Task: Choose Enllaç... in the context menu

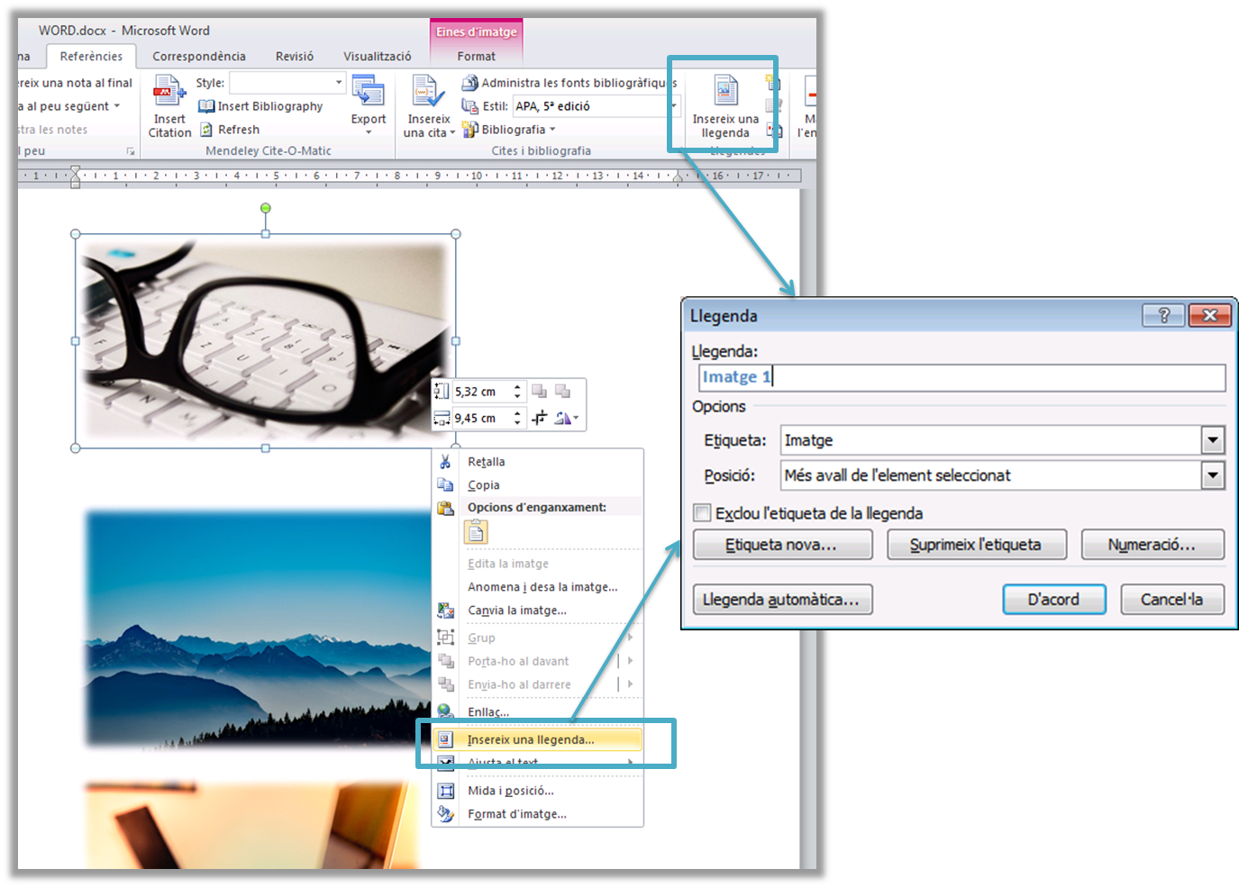Action: click(x=488, y=712)
